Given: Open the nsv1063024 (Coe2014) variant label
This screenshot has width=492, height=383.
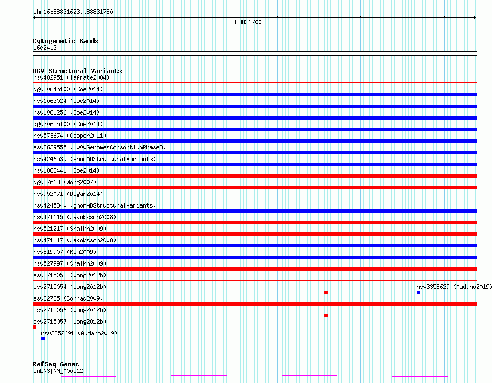Looking at the screenshot, I should point(66,101).
